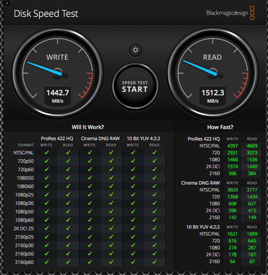The width and height of the screenshot is (268, 275).
Task: Select the 1080i60 format row label
Action: tap(25, 187)
